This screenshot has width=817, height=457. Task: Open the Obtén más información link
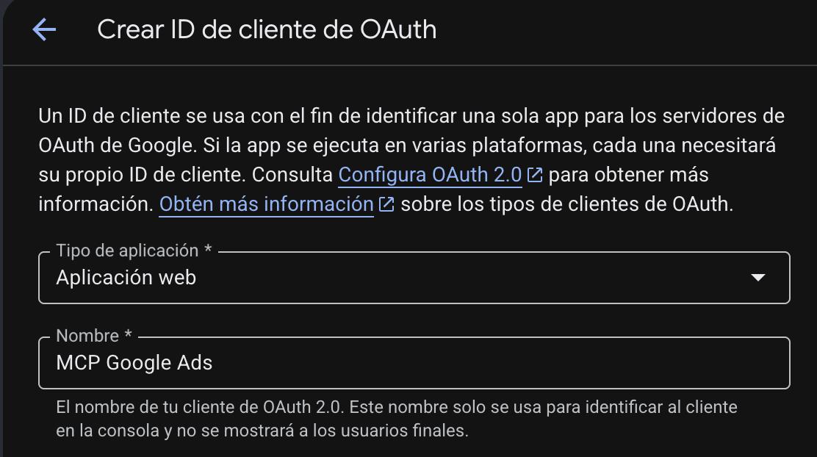click(266, 204)
